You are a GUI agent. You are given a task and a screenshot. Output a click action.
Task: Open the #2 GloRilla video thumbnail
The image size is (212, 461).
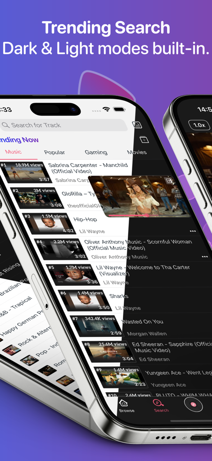coord(37,198)
